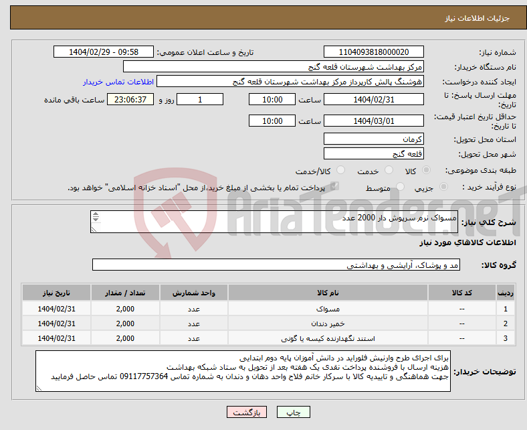Image resolution: width=527 pixels, height=430 pixels.
Task: Click the چاپ (print) button
Action: 293,412
